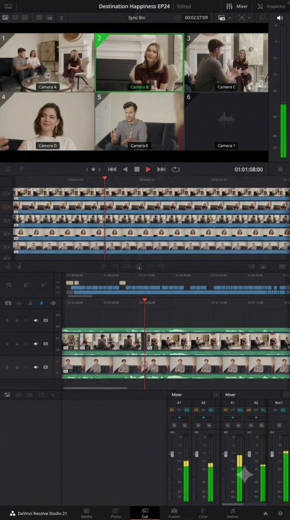
Task: Click the V3 track lock icon
Action: (17, 320)
